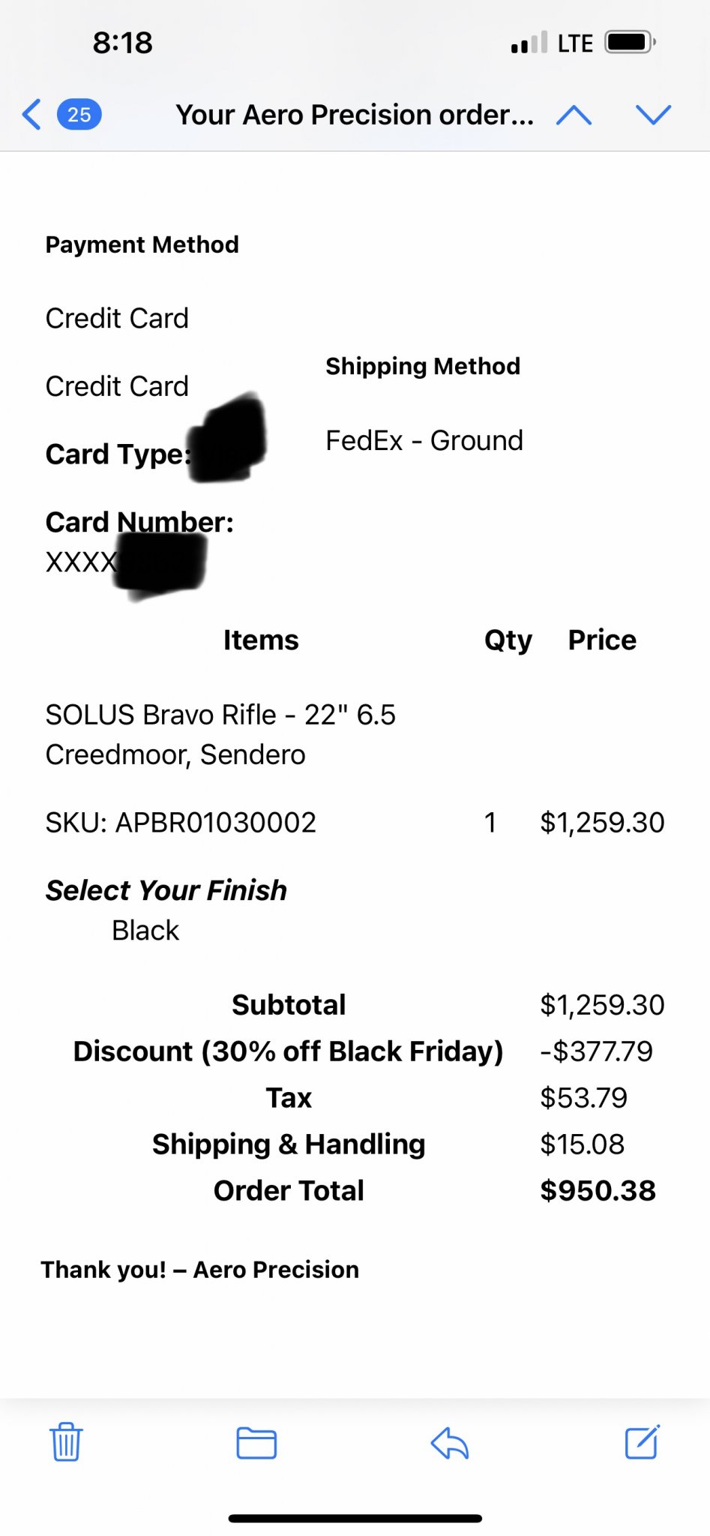Tap the blue 25 unread badge

[x=79, y=115]
